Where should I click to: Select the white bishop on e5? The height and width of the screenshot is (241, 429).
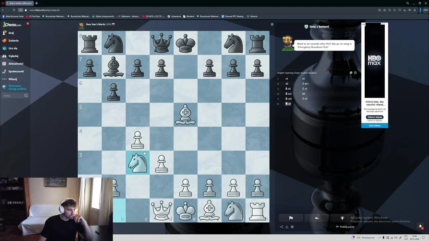point(185,115)
